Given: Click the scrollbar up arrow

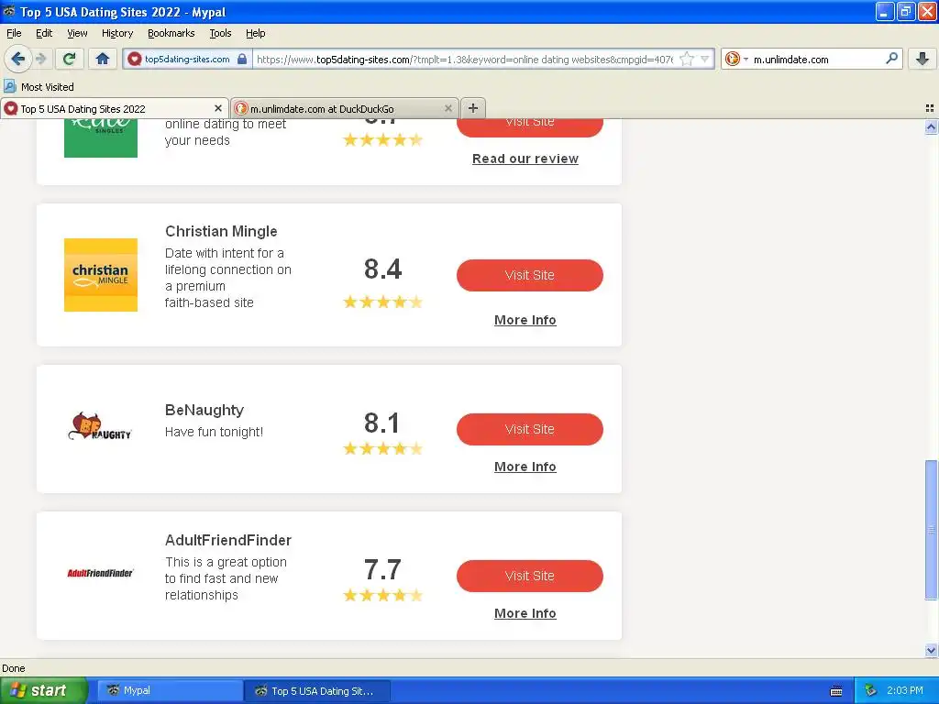Looking at the screenshot, I should click(931, 126).
